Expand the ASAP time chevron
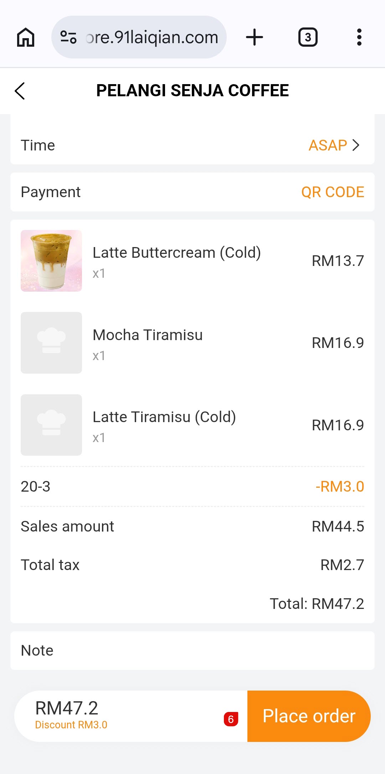385x774 pixels. click(x=356, y=145)
